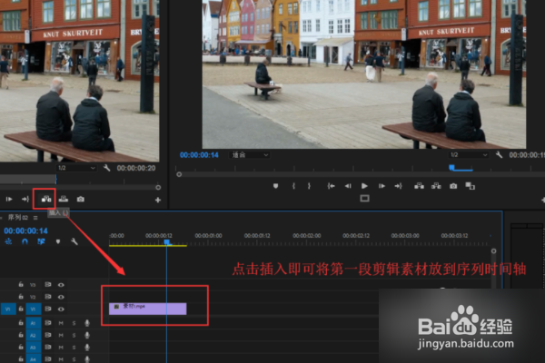
Task: Click timeline vertical zoom scroll handle
Action: tap(493, 250)
